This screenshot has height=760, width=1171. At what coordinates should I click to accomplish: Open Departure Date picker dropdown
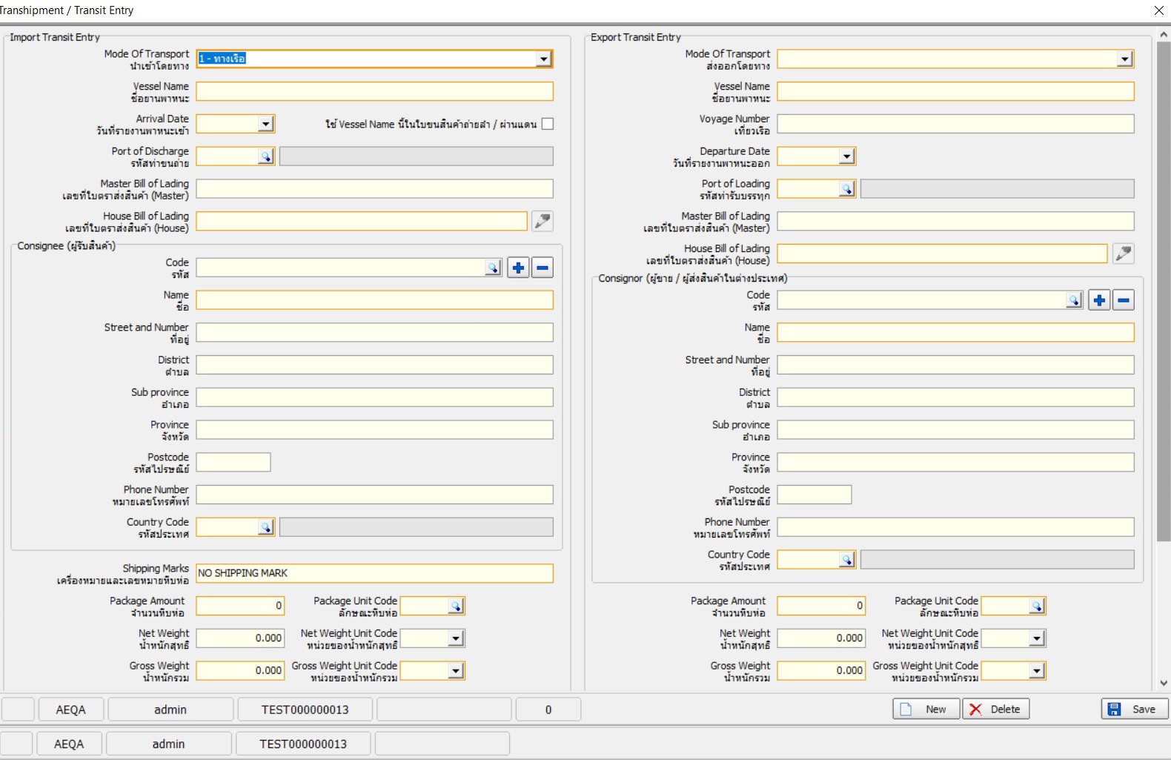(x=847, y=156)
